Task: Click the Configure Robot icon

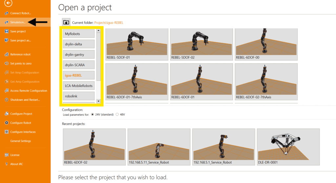Action: pyautogui.click(x=7, y=123)
